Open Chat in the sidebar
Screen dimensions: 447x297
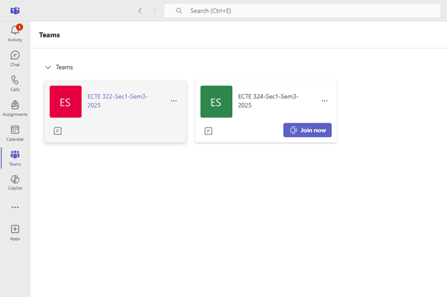[15, 59]
